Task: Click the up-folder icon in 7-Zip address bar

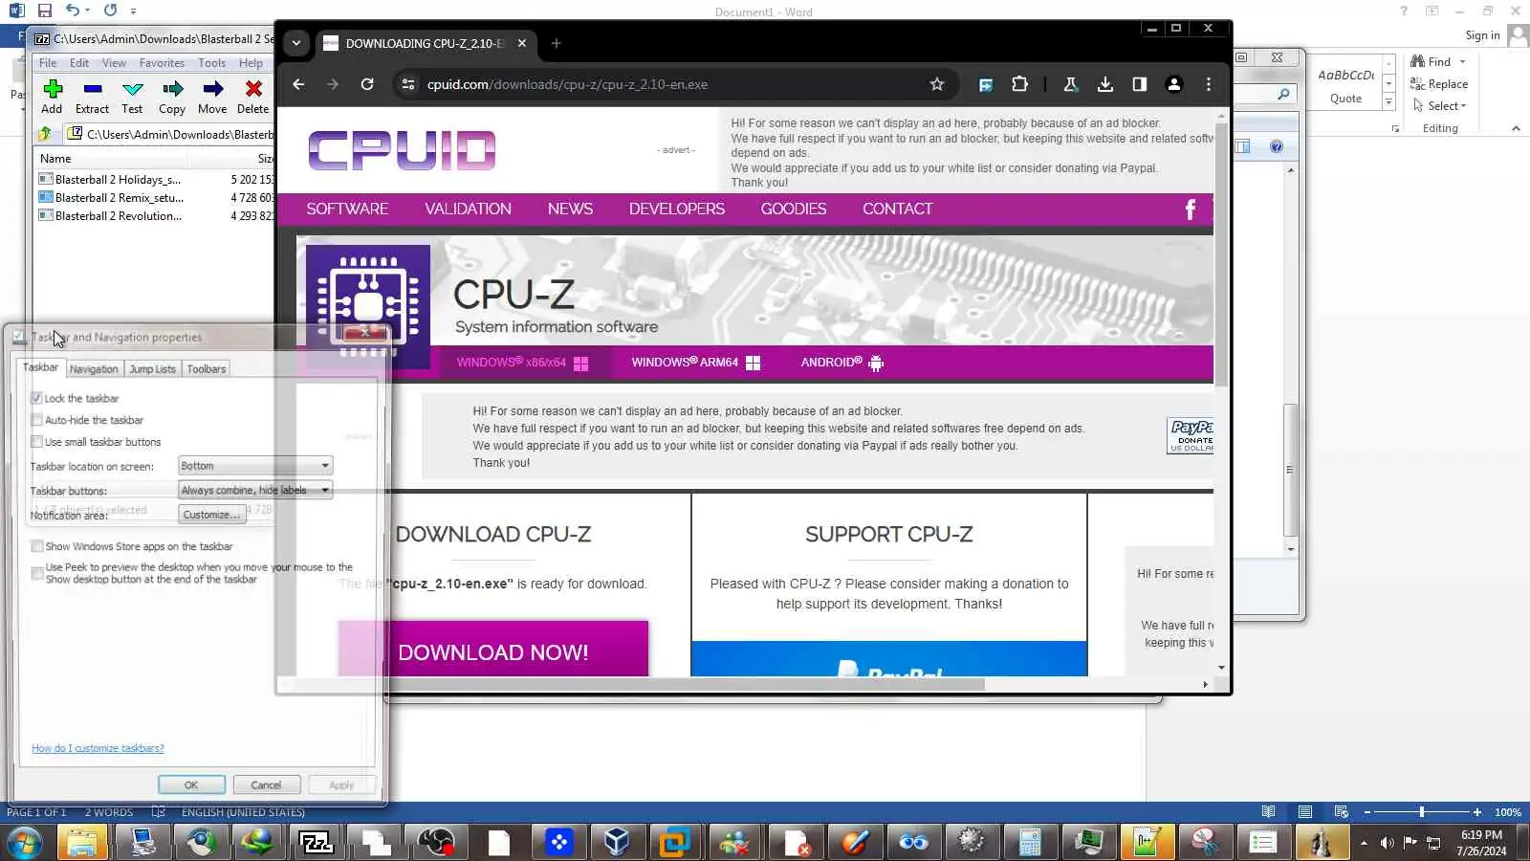Action: coord(45,134)
